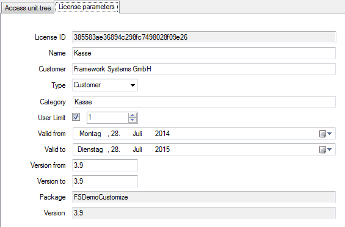Decrease User Limit with down arrow

133,120
